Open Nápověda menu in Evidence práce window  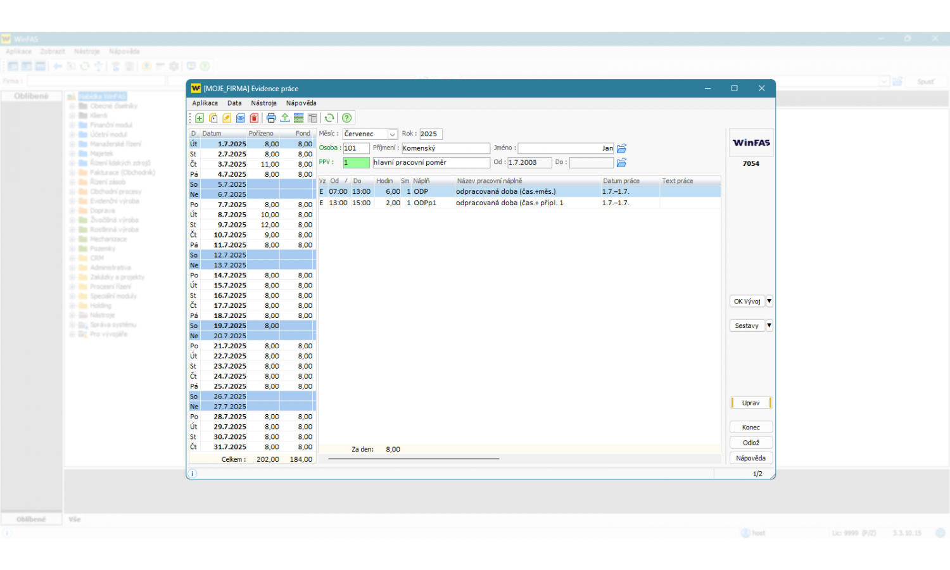pos(301,103)
